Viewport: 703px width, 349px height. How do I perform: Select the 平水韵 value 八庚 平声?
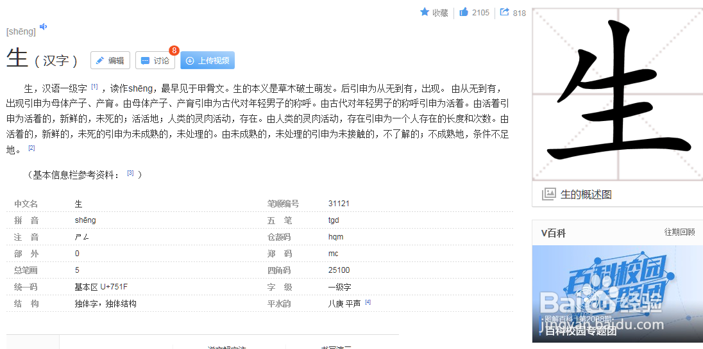(x=344, y=304)
